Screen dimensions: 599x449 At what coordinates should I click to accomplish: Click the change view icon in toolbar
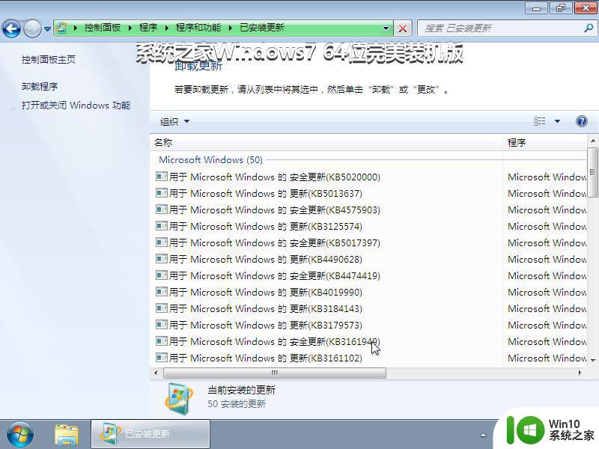tap(540, 121)
